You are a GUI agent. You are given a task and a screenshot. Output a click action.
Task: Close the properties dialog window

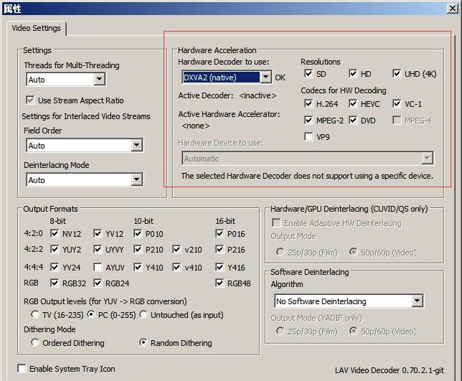point(452,8)
